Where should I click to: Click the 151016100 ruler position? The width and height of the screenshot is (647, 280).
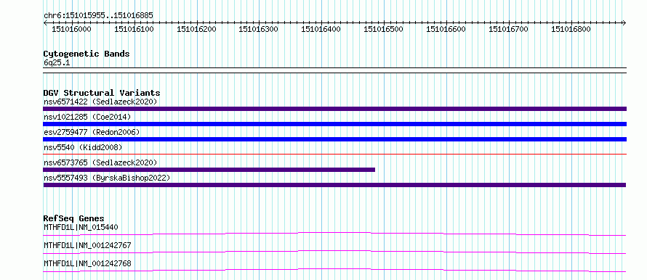(x=134, y=29)
